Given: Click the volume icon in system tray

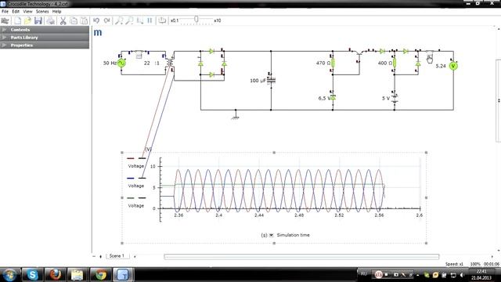Looking at the screenshot, I should [x=462, y=275].
